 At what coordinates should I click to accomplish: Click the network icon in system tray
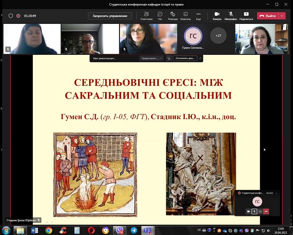pos(263,230)
